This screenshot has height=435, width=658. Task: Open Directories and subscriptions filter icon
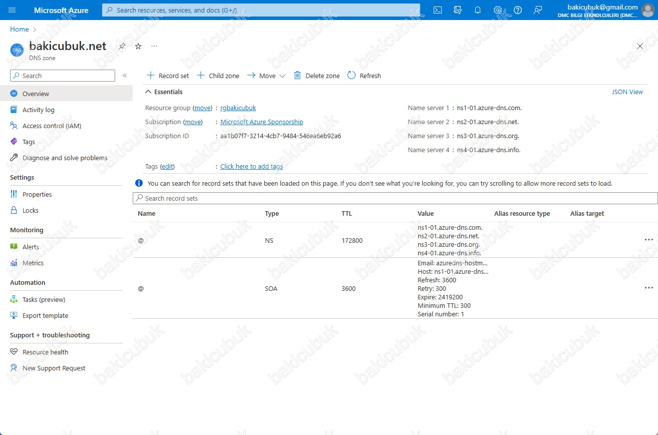point(458,10)
